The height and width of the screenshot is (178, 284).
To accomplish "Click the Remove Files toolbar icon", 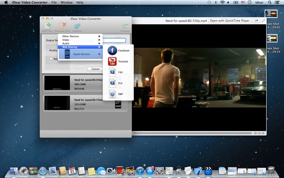I will [x=62, y=26].
